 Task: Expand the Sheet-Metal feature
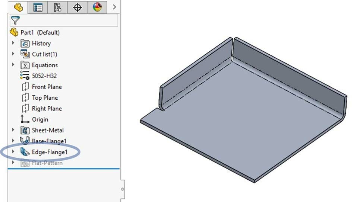tap(13, 129)
